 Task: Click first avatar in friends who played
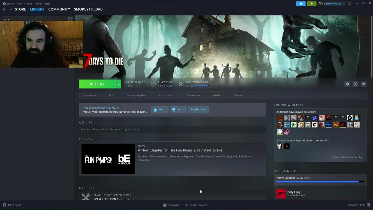coord(280,118)
